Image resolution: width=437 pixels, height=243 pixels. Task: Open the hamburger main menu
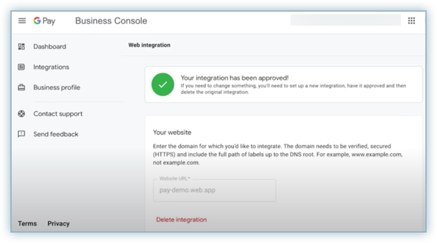coord(22,21)
